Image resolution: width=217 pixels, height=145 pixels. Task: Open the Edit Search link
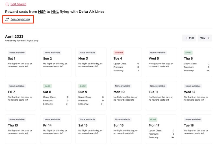click(x=18, y=4)
